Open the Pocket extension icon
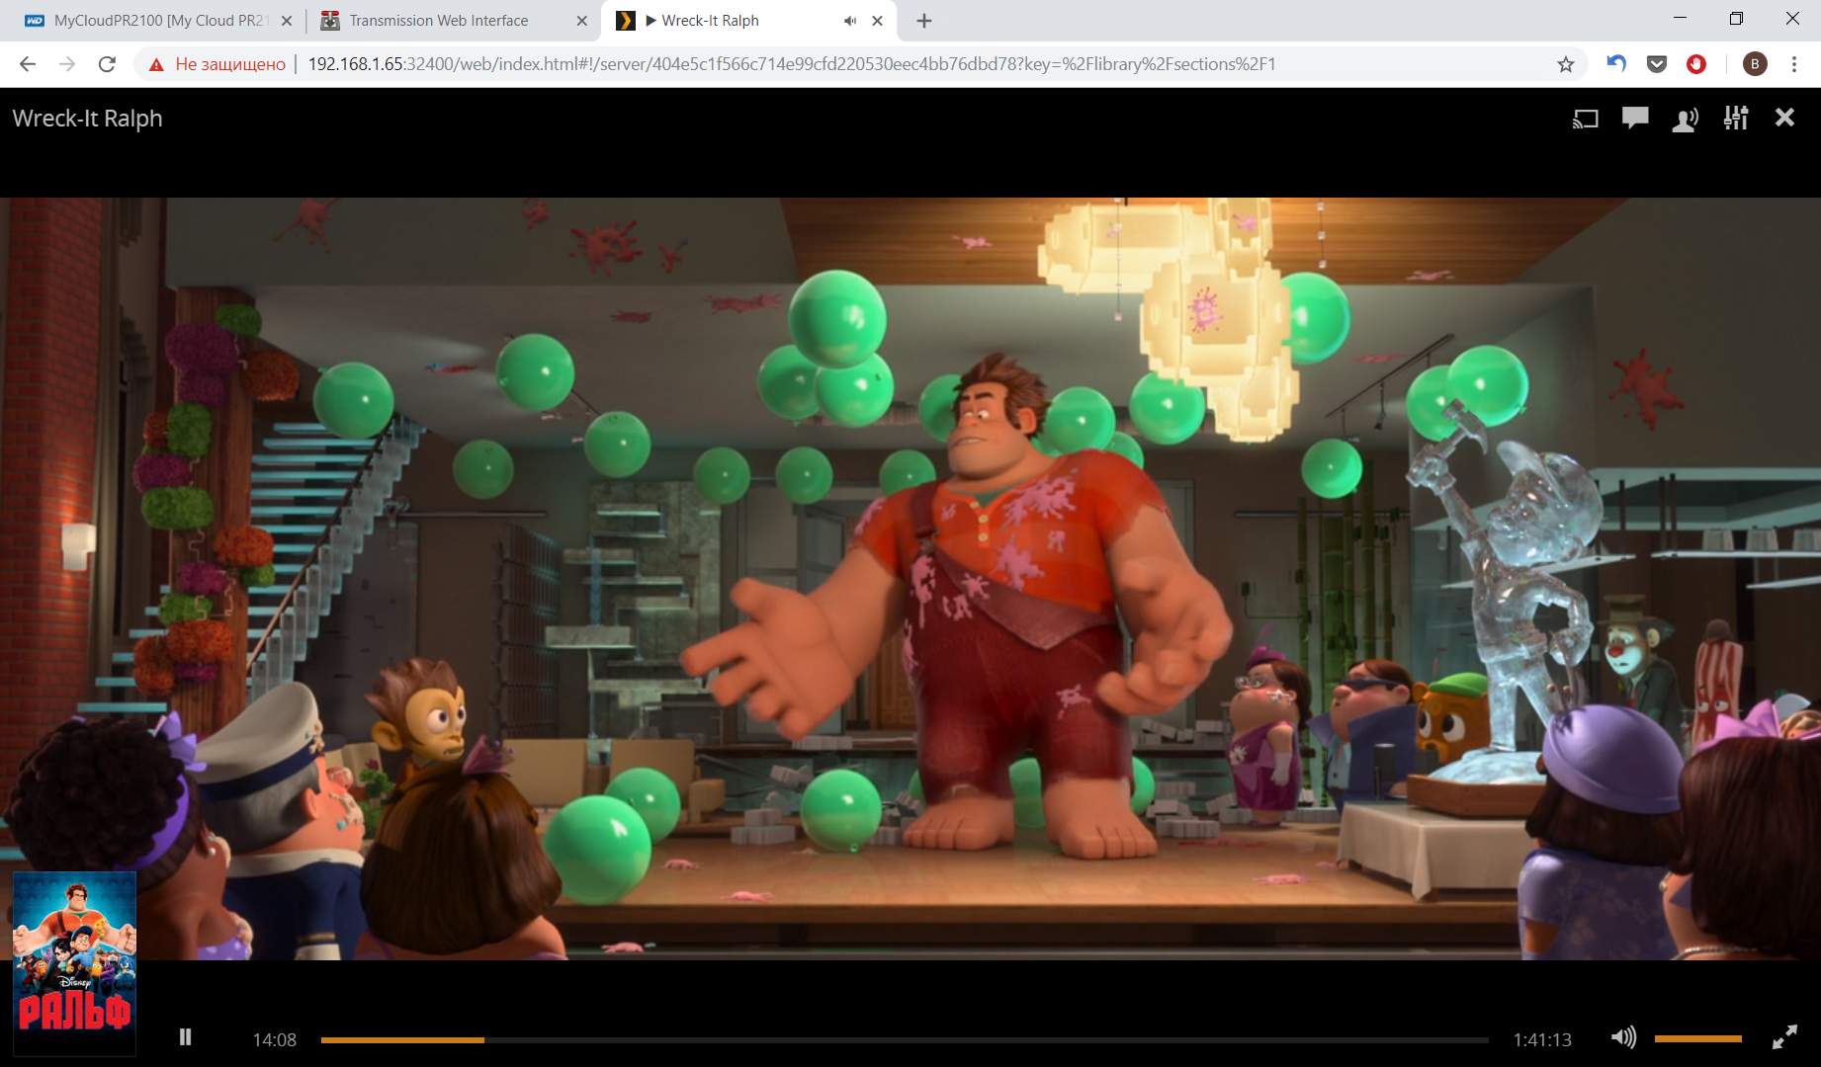The width and height of the screenshot is (1821, 1067). coord(1657,64)
